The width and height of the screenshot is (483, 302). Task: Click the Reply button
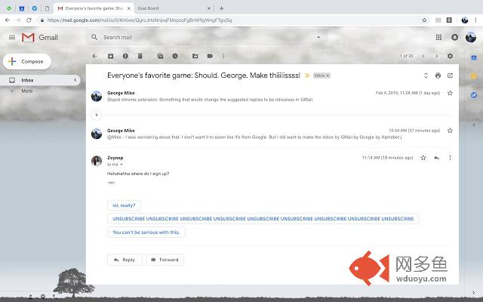tap(125, 260)
